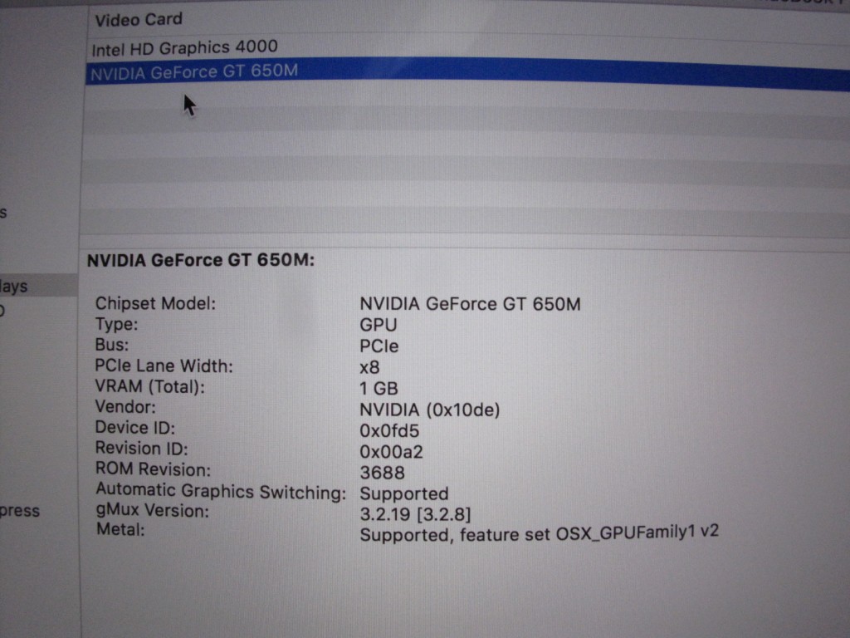
Task: Click the OSX_GPUFamily1 v2 Metal value
Action: pyautogui.click(x=539, y=532)
